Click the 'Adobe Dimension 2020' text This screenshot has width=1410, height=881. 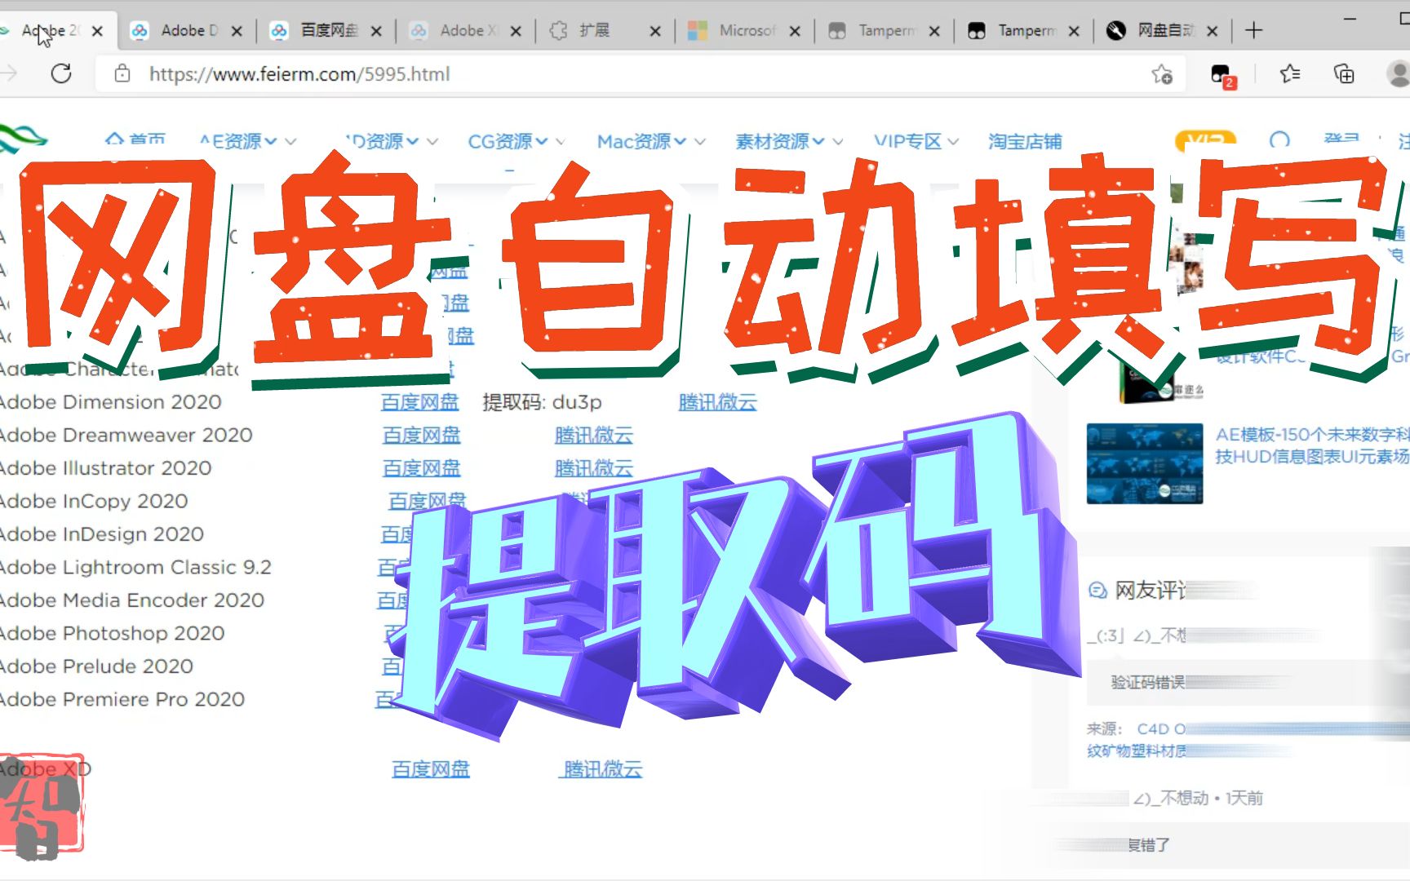pos(111,402)
